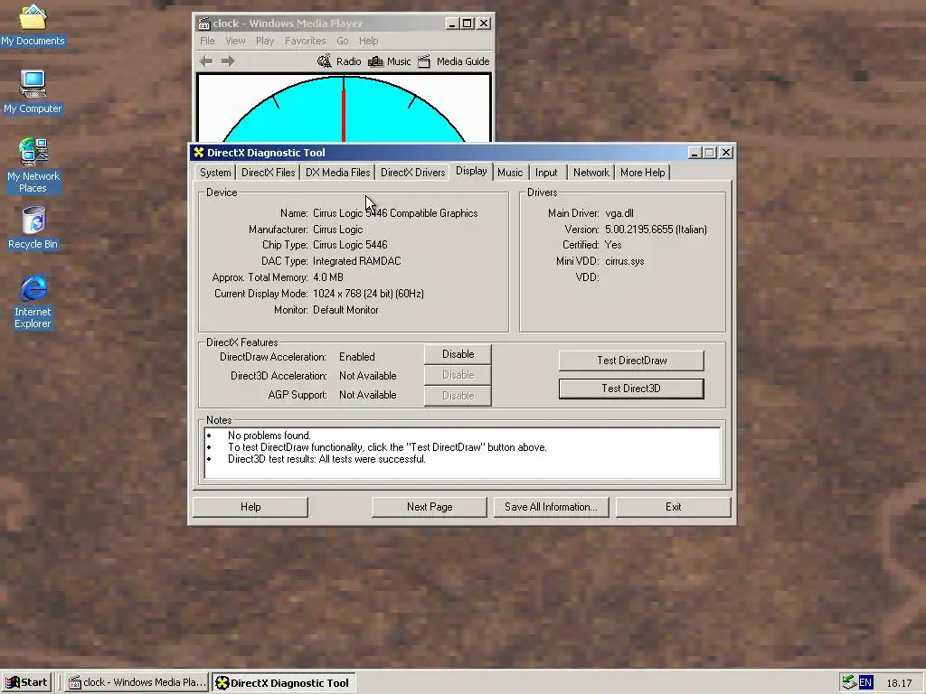Open the View menu in Media Player
Image resolution: width=926 pixels, height=694 pixels.
click(235, 41)
